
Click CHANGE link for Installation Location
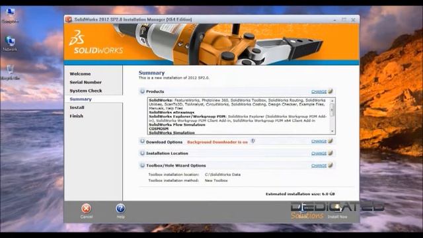319,153
